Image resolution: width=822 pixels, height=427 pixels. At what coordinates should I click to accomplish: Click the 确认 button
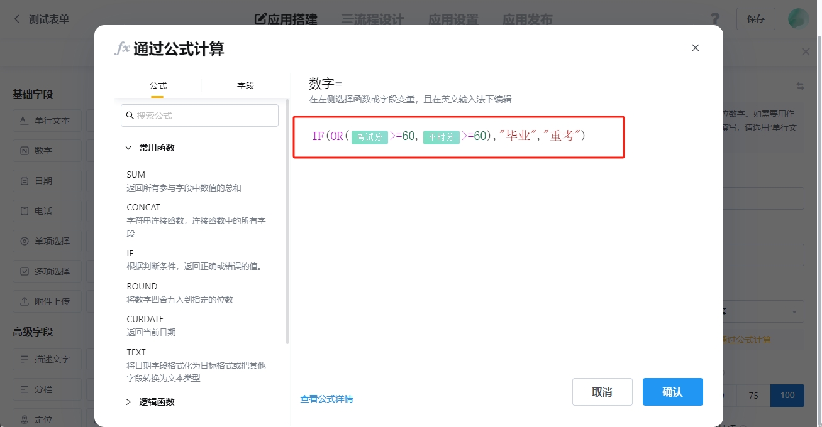[x=672, y=392]
